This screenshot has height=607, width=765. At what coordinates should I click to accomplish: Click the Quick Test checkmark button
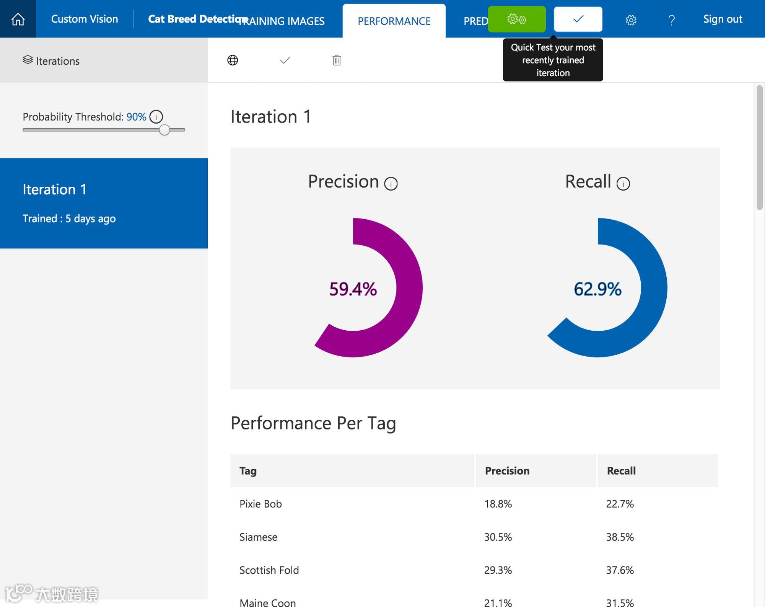[578, 19]
